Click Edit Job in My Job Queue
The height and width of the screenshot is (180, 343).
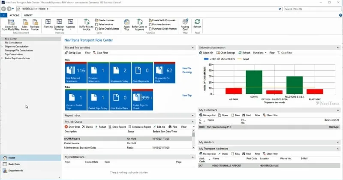(159, 127)
